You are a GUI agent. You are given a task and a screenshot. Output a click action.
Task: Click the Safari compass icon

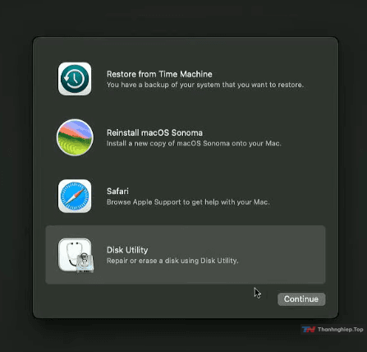75,196
